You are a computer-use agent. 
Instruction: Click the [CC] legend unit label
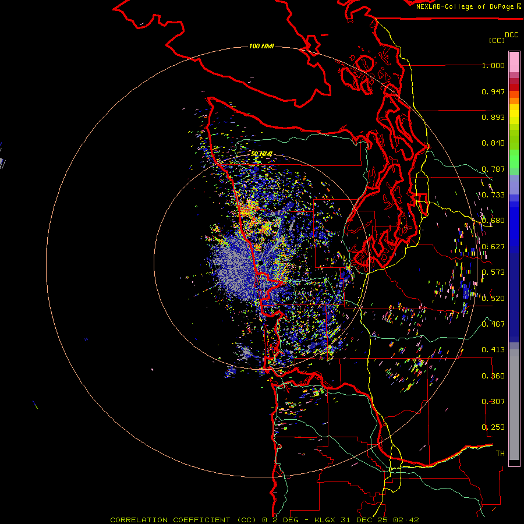click(497, 40)
